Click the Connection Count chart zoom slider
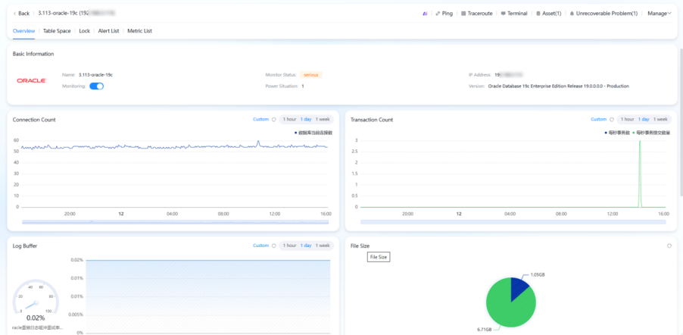The image size is (683, 335). [x=176, y=221]
